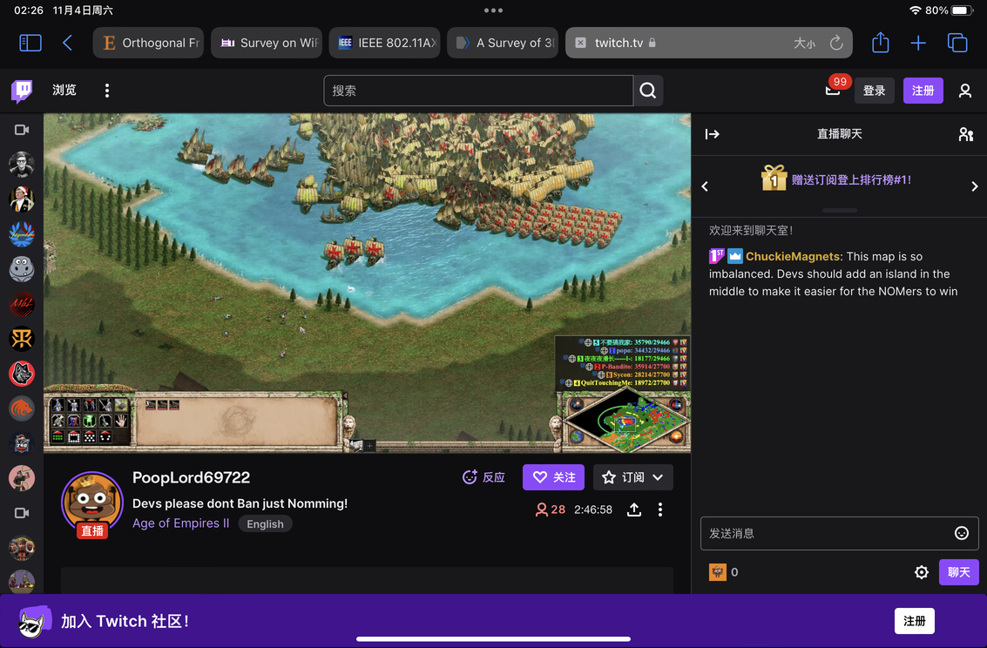The height and width of the screenshot is (648, 987).
Task: Open the chat community users list icon
Action: click(x=965, y=134)
